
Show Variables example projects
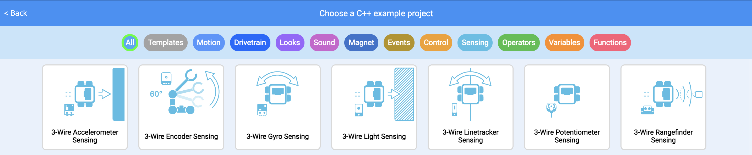pyautogui.click(x=564, y=43)
